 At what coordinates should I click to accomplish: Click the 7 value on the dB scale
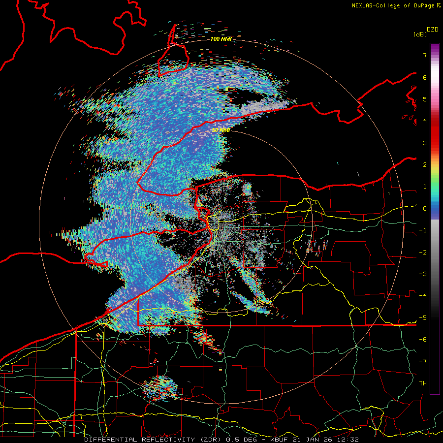(425, 55)
